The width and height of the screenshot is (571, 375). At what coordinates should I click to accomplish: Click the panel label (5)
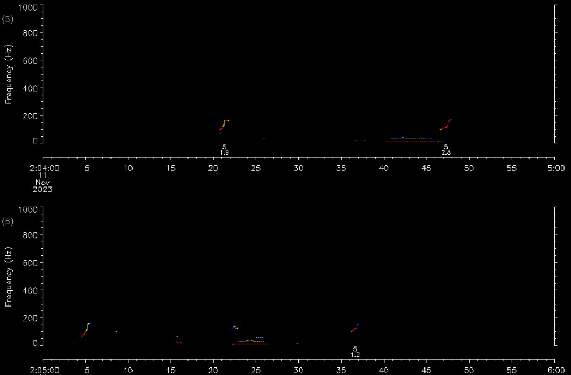coord(8,19)
